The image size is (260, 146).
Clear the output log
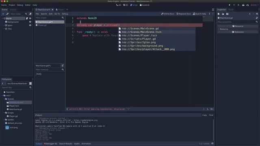(x=211, y=115)
